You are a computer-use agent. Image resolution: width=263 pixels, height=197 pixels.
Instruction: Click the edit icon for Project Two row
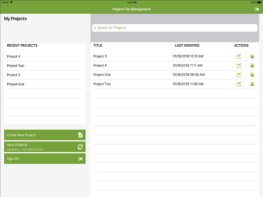(x=239, y=84)
